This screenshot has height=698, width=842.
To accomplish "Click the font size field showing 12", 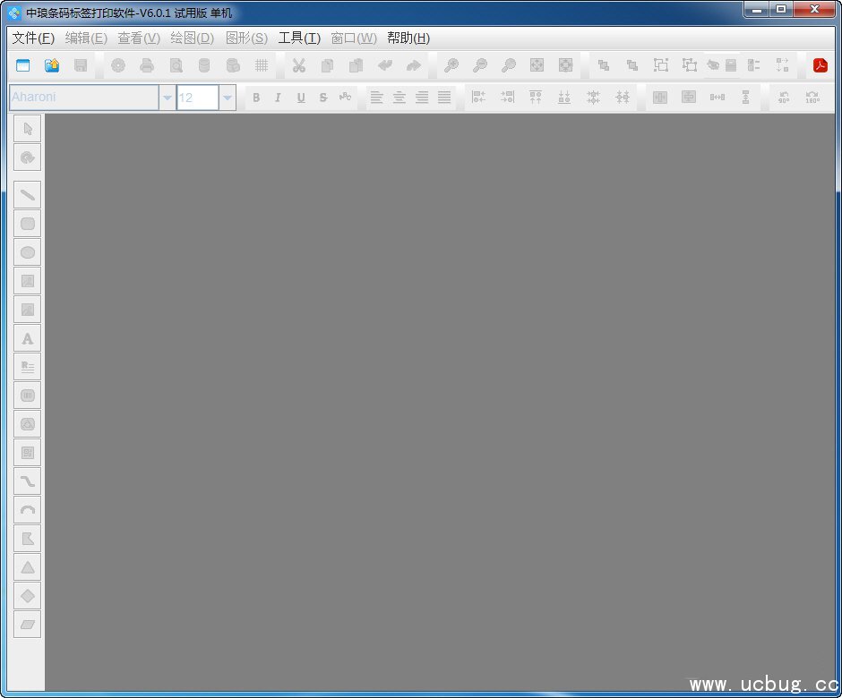I will 197,98.
